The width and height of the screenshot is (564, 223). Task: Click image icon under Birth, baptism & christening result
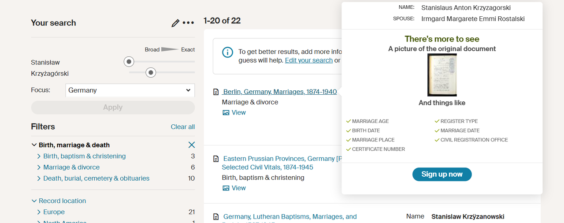click(x=226, y=188)
